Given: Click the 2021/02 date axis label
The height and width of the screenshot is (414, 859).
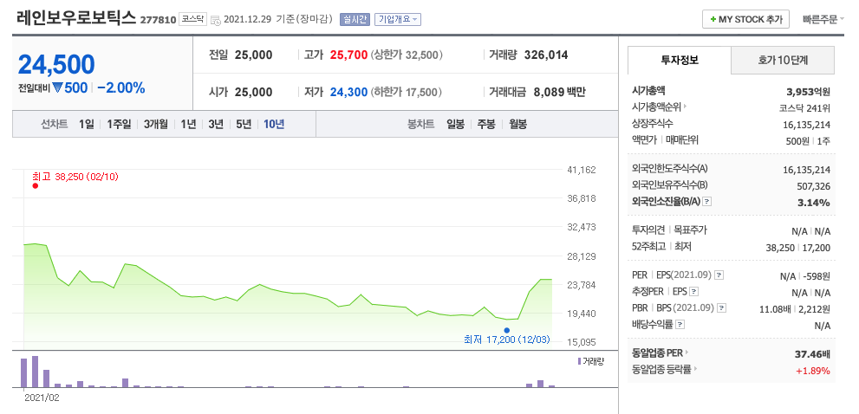Looking at the screenshot, I should (42, 398).
